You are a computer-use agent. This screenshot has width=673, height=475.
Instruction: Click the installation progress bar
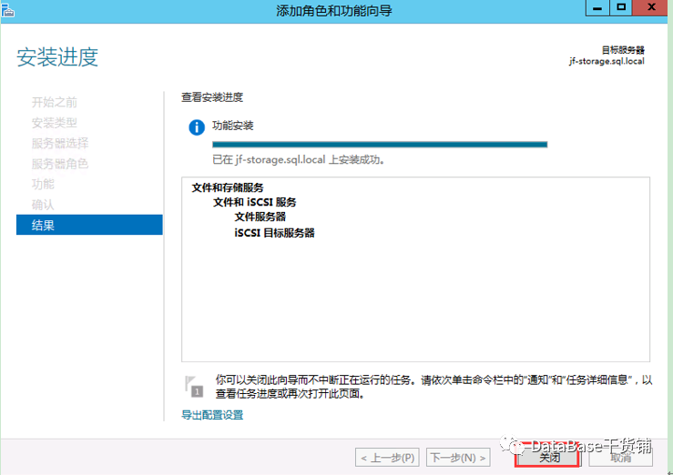click(380, 145)
